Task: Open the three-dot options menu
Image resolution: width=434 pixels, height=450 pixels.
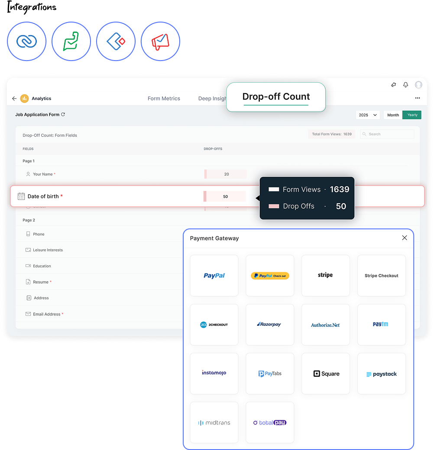Action: coord(418,98)
